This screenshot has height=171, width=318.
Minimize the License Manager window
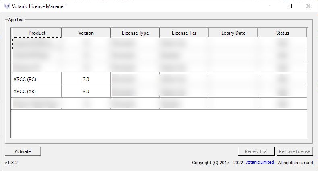pyautogui.click(x=271, y=6)
